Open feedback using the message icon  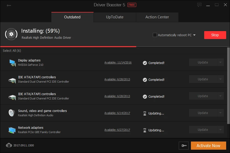click(x=199, y=5)
